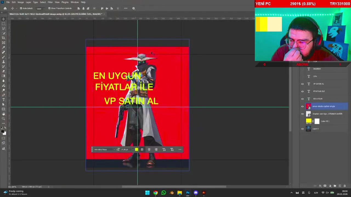Viewport: 351px width, 197px height.
Task: Select the Brush tool
Action: click(4, 57)
